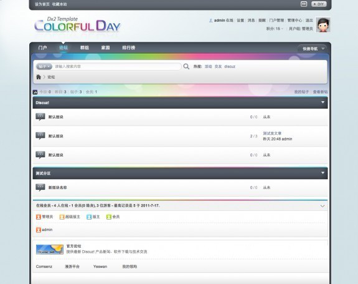Click the Comsenz footer link
Image resolution: width=358 pixels, height=284 pixels.
click(44, 267)
